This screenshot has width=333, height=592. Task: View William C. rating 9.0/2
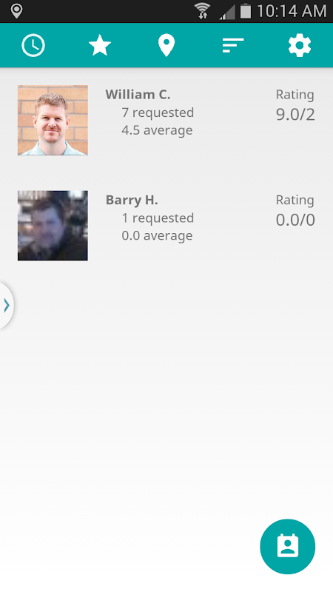(x=295, y=115)
